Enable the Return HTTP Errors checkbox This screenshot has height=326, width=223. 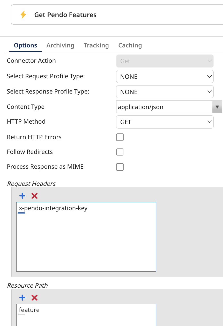click(120, 137)
